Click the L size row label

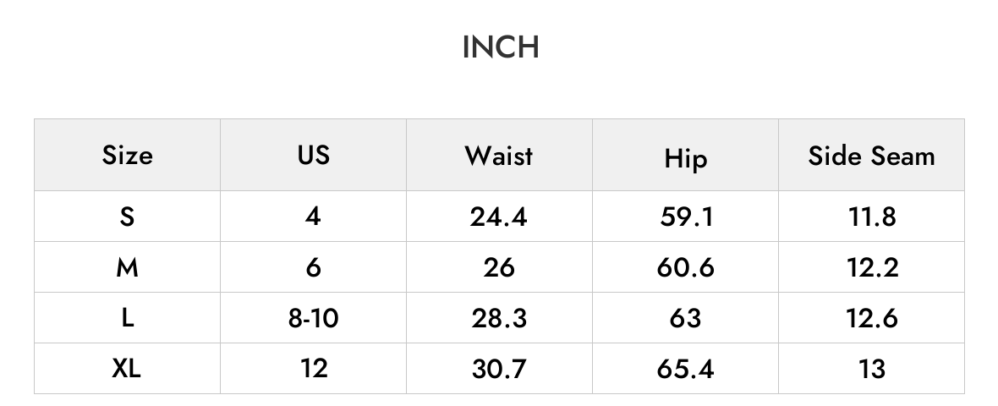[128, 318]
